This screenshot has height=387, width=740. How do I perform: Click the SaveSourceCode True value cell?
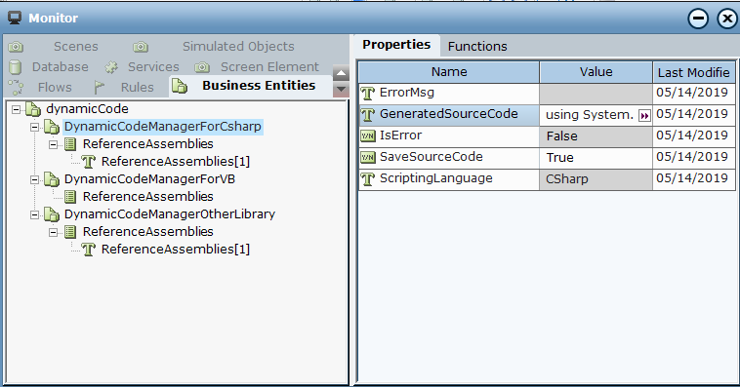pos(596,158)
